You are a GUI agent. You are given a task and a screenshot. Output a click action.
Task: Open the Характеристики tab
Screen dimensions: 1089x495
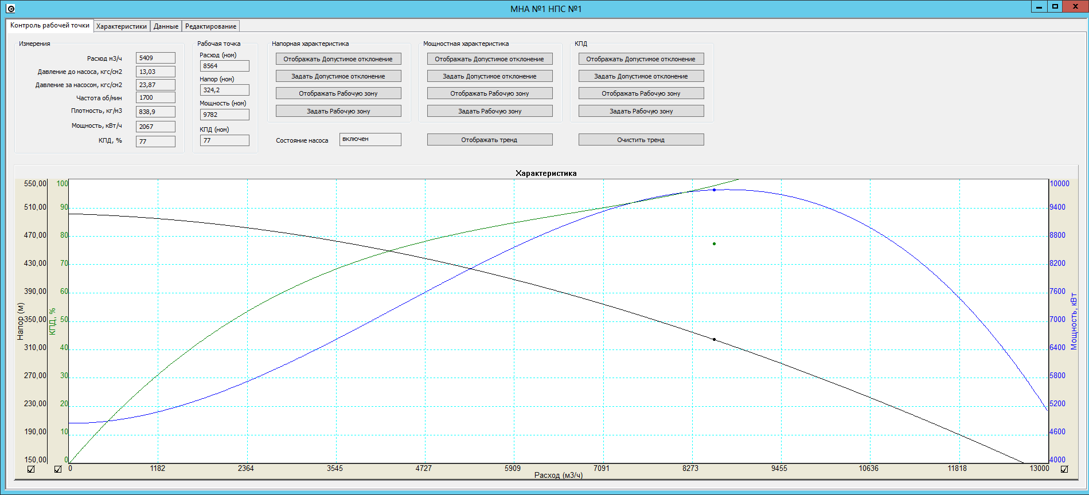tap(122, 26)
